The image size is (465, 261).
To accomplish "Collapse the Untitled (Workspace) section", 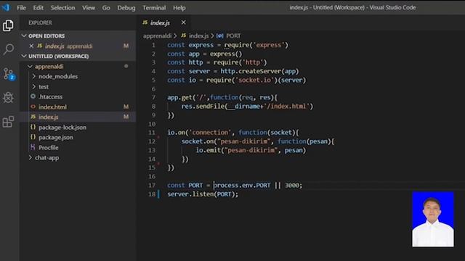I will coord(24,56).
